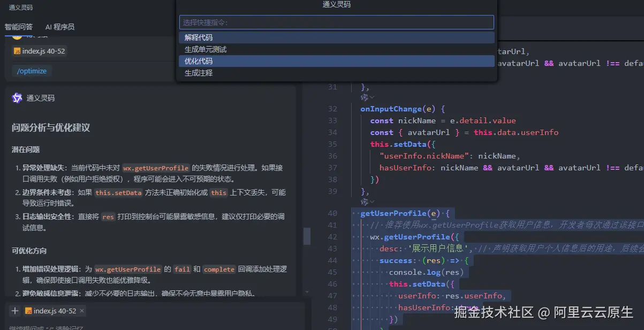The height and width of the screenshot is (330, 644).
Task: Select 解释代码 in the quick command list
Action: click(x=336, y=37)
